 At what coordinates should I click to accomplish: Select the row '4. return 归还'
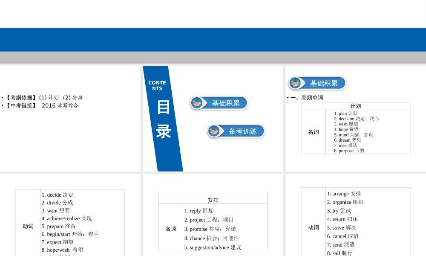[x=343, y=219]
